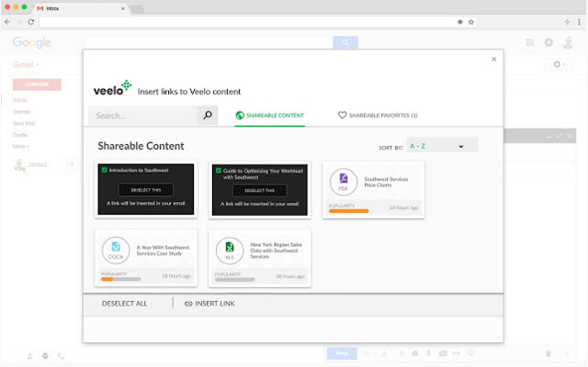Click popularity bar on A Year With Southwest
Viewport: 588px width, 367px height.
[120, 279]
